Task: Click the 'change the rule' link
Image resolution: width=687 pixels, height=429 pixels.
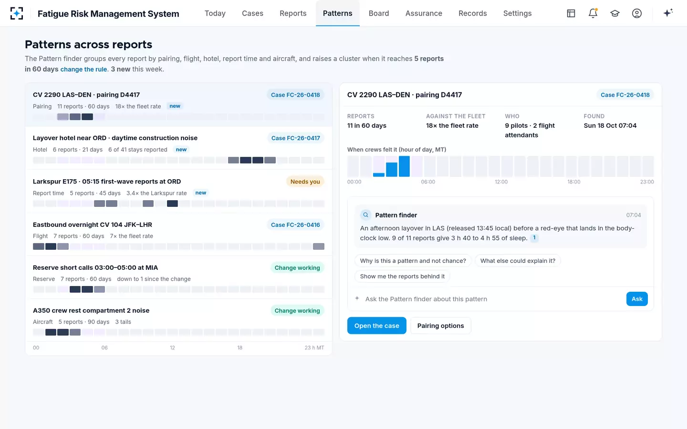Action: 83,69
